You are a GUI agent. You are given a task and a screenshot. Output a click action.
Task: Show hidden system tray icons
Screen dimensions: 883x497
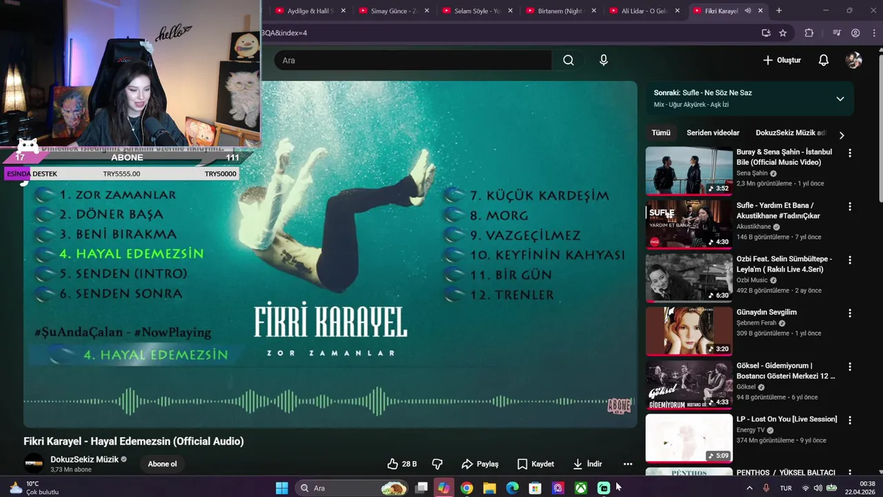pyautogui.click(x=750, y=488)
